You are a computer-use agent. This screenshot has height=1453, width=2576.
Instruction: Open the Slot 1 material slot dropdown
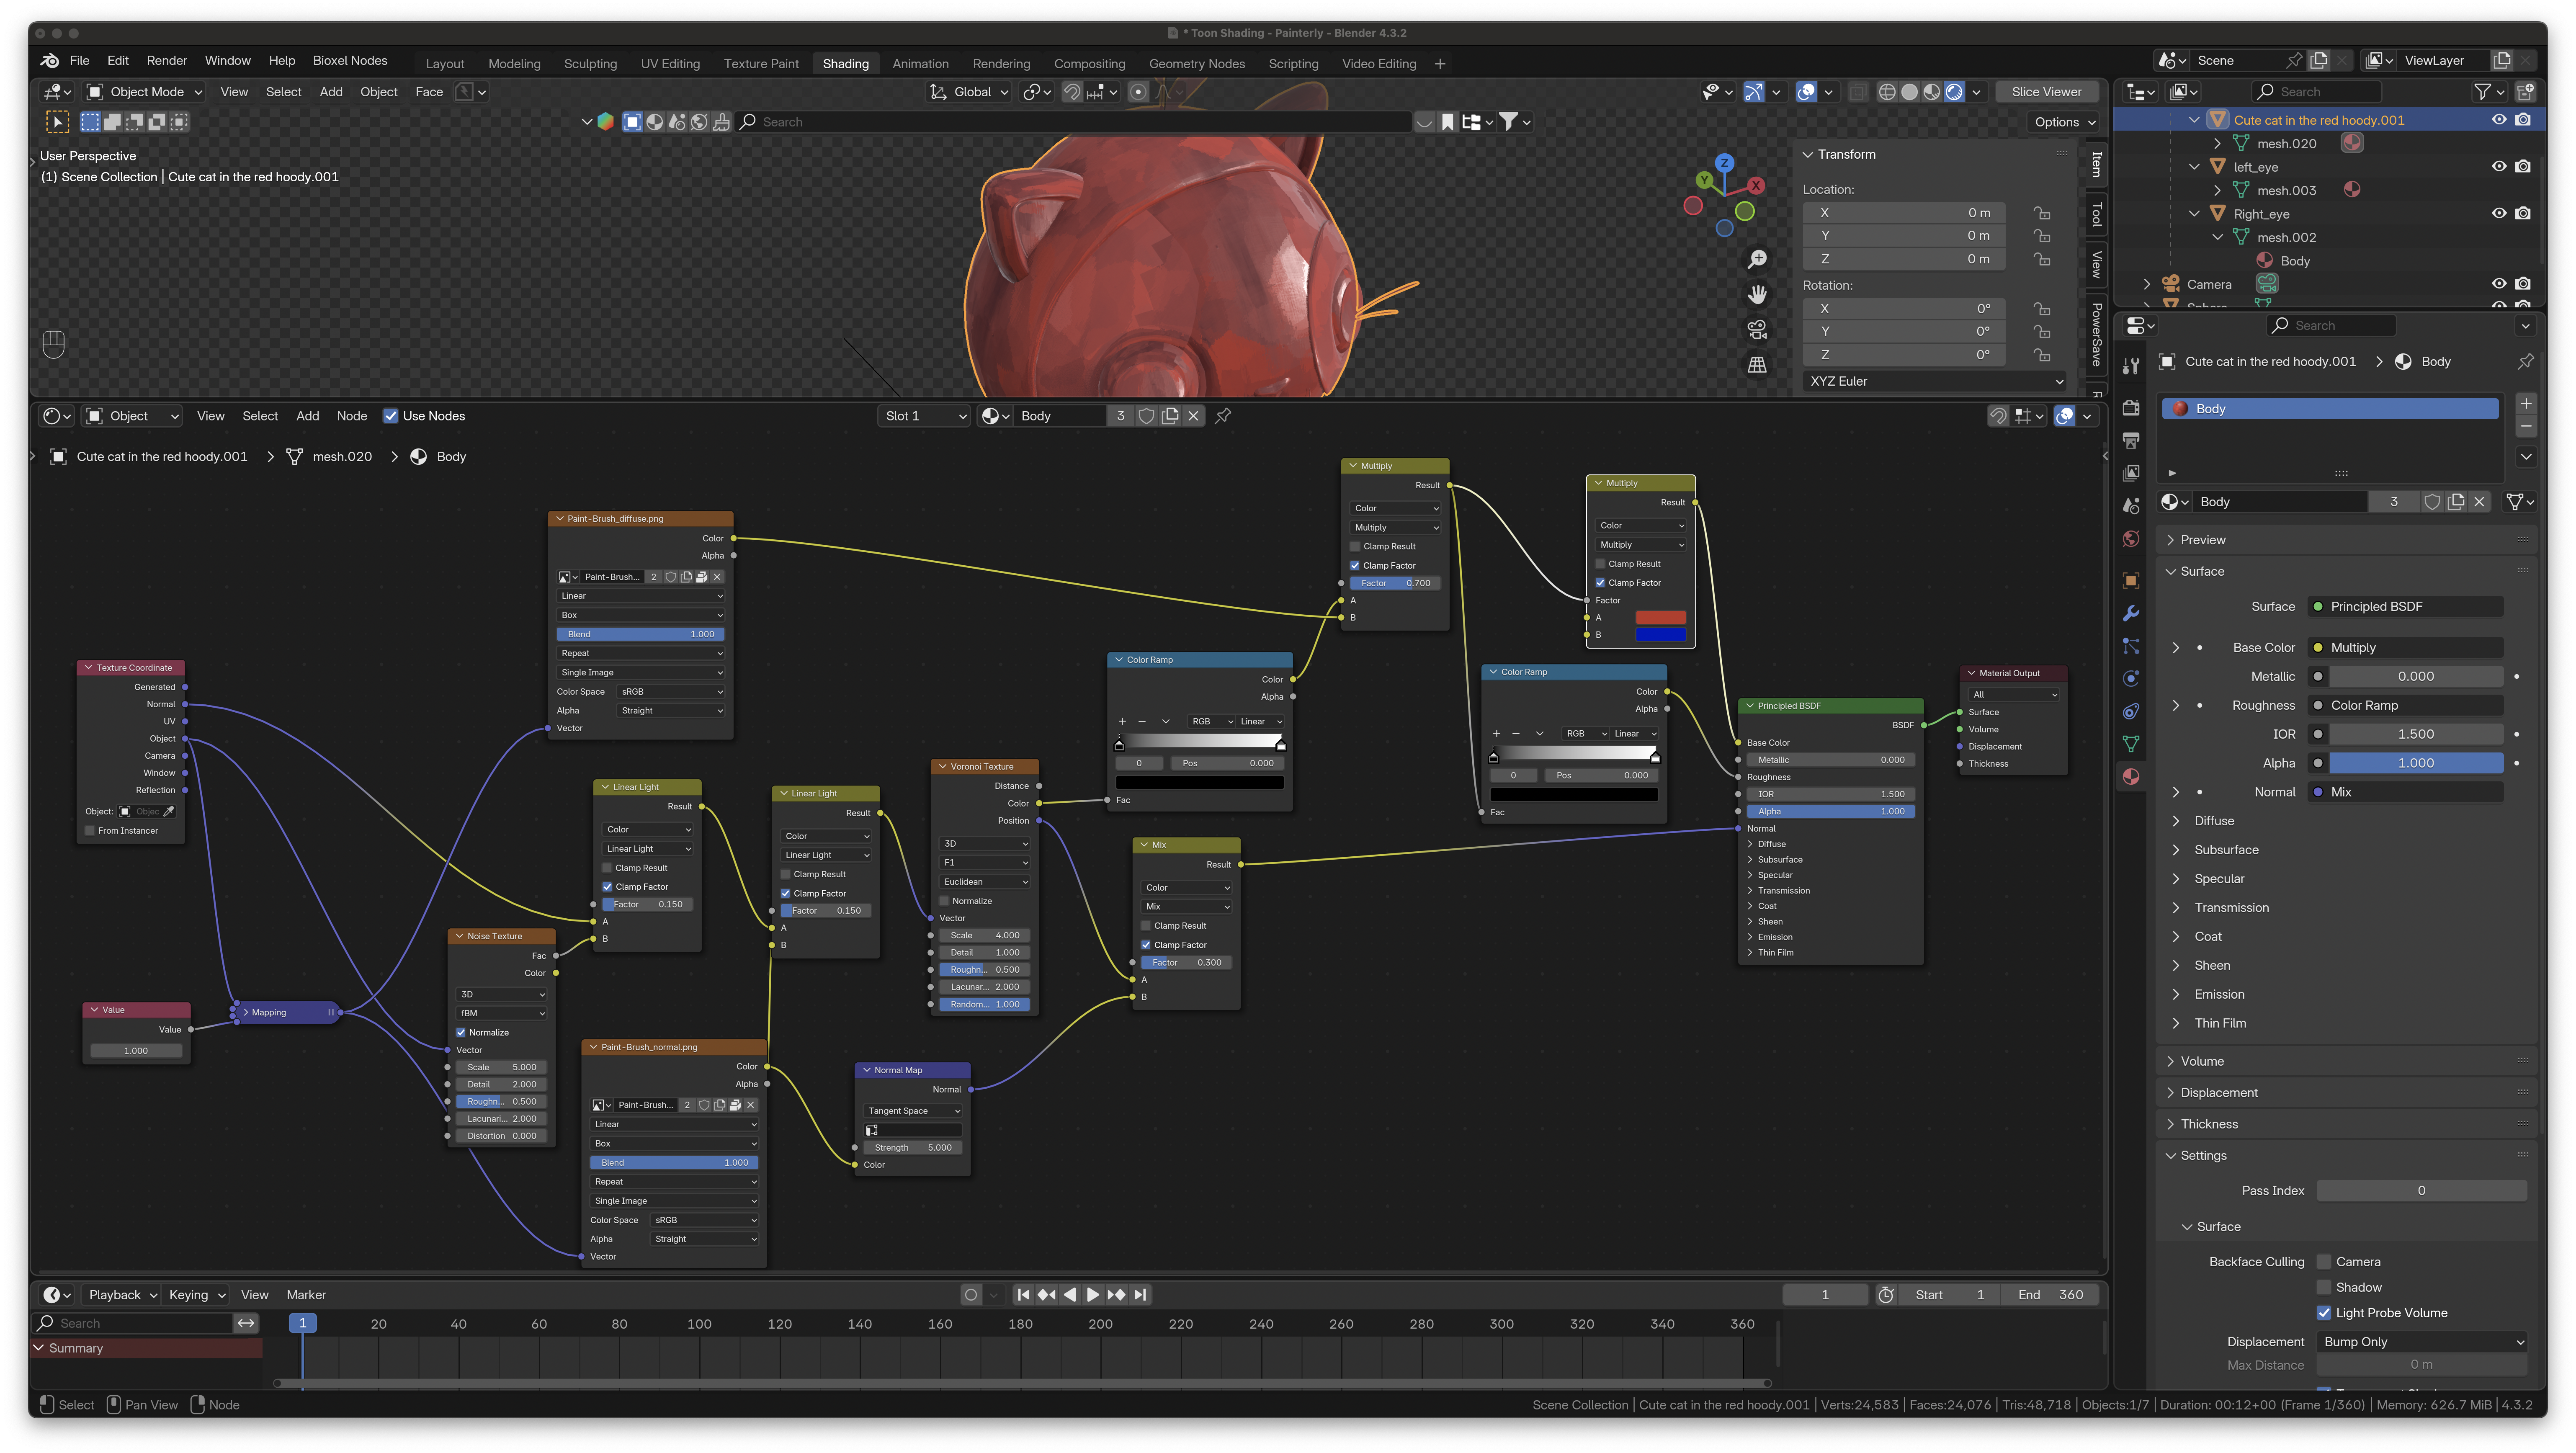(925, 416)
